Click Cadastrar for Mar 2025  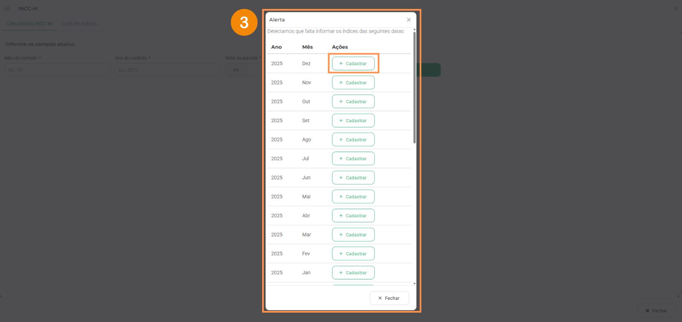(353, 235)
